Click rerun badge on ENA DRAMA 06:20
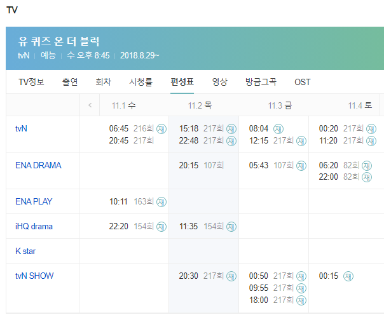The width and height of the screenshot is (384, 315). 367,166
